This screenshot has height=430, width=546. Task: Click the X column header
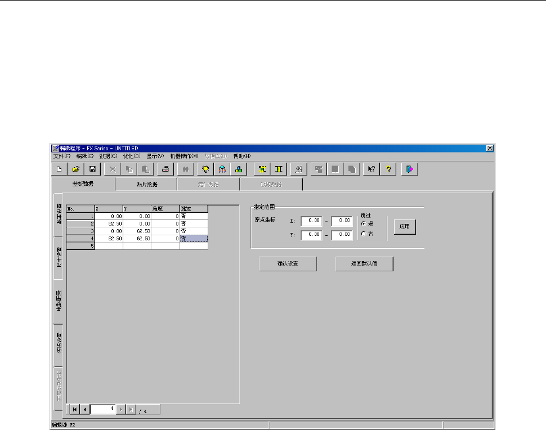[109, 209]
